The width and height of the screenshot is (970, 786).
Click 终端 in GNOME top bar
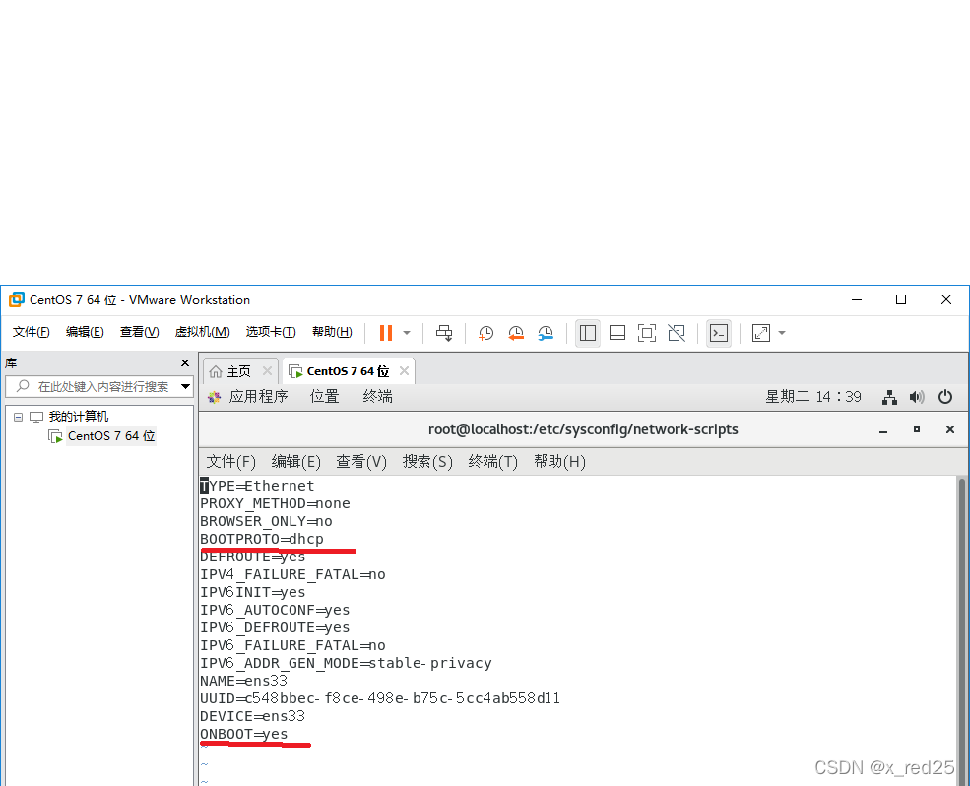pyautogui.click(x=378, y=397)
